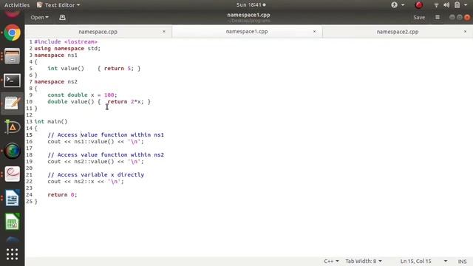This screenshot has width=473, height=266.
Task: Open the volume indicator in top bar
Action: coord(446,5)
